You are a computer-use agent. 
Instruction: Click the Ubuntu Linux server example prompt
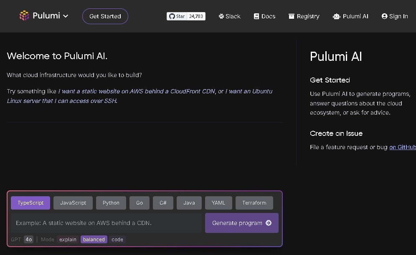pos(140,96)
